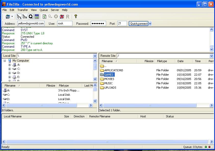Image resolution: width=215 pixels, height=151 pixels.
Task: Click the red status indicator light
Action: point(209,147)
